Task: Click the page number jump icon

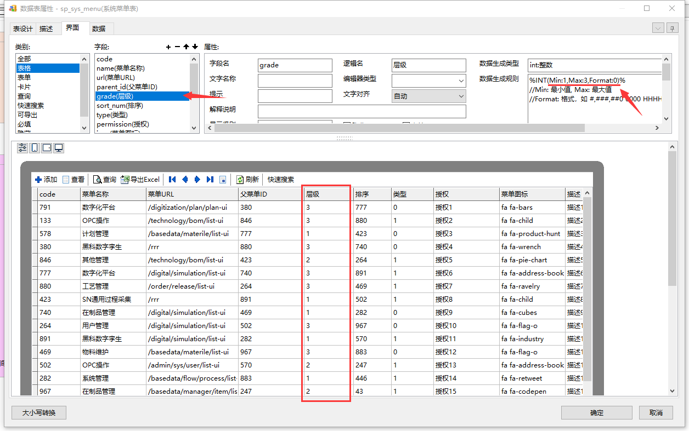Action: [x=223, y=180]
